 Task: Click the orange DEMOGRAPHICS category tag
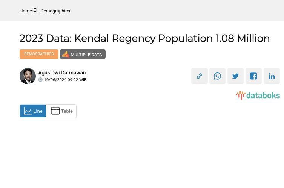(39, 54)
